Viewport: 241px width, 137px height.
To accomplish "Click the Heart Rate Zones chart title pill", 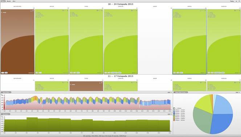I will pos(181,92).
